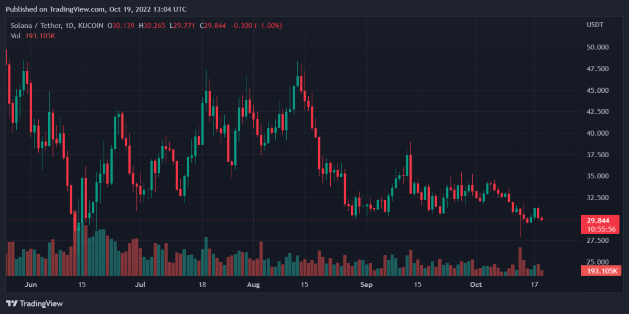The height and width of the screenshot is (314, 629).
Task: Click the USDT currency label
Action: pyautogui.click(x=594, y=25)
